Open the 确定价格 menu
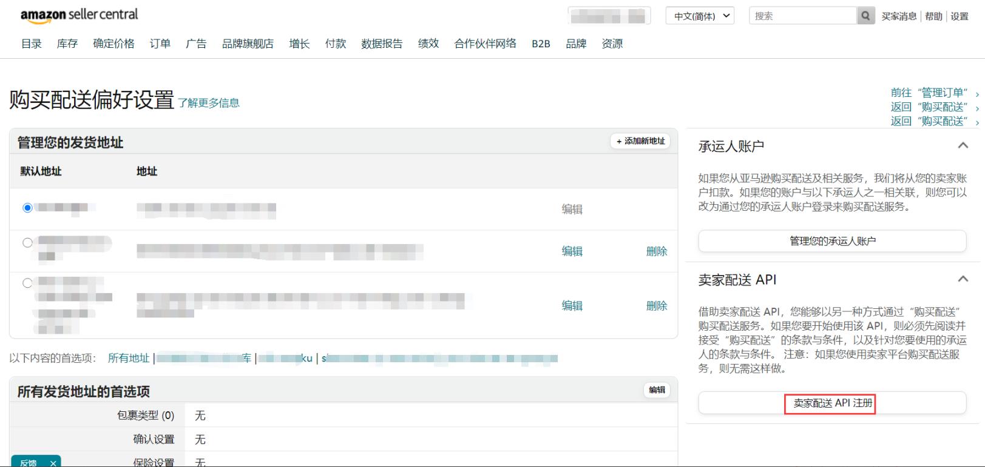This screenshot has width=985, height=467. pyautogui.click(x=114, y=44)
